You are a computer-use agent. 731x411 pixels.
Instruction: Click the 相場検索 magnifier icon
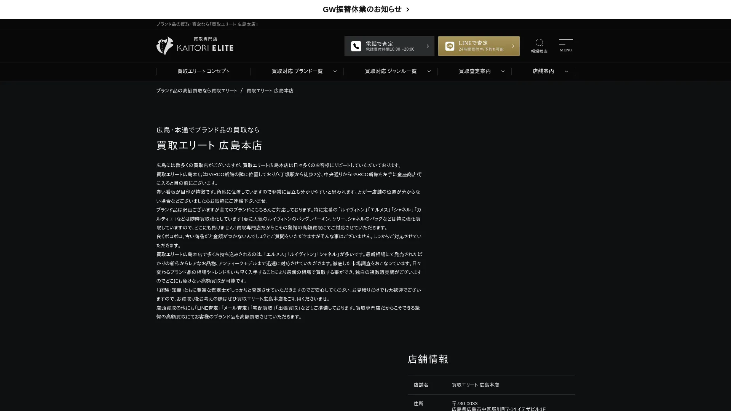click(539, 43)
